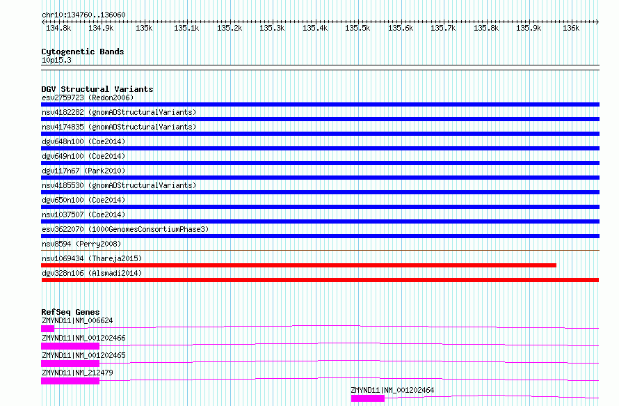Click the magenta exon of NM_001202466

70,346
